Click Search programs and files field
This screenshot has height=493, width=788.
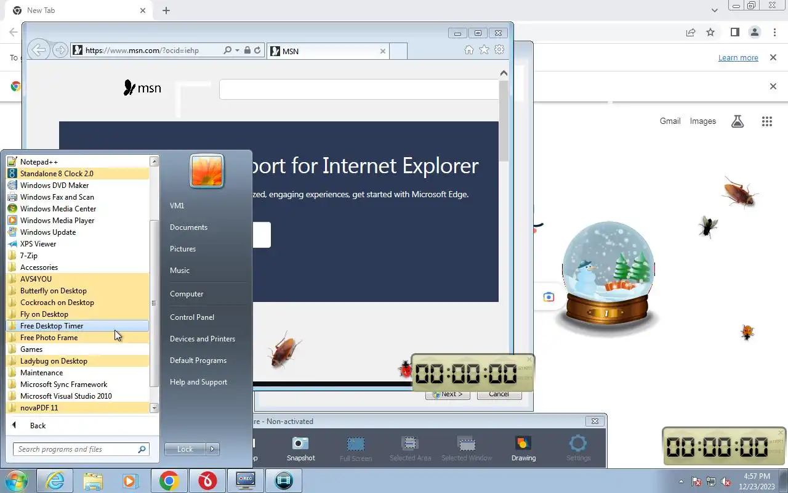(x=81, y=449)
